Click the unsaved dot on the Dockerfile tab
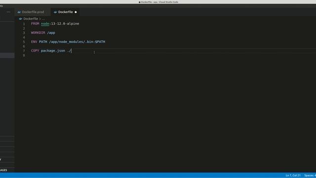 [76, 12]
